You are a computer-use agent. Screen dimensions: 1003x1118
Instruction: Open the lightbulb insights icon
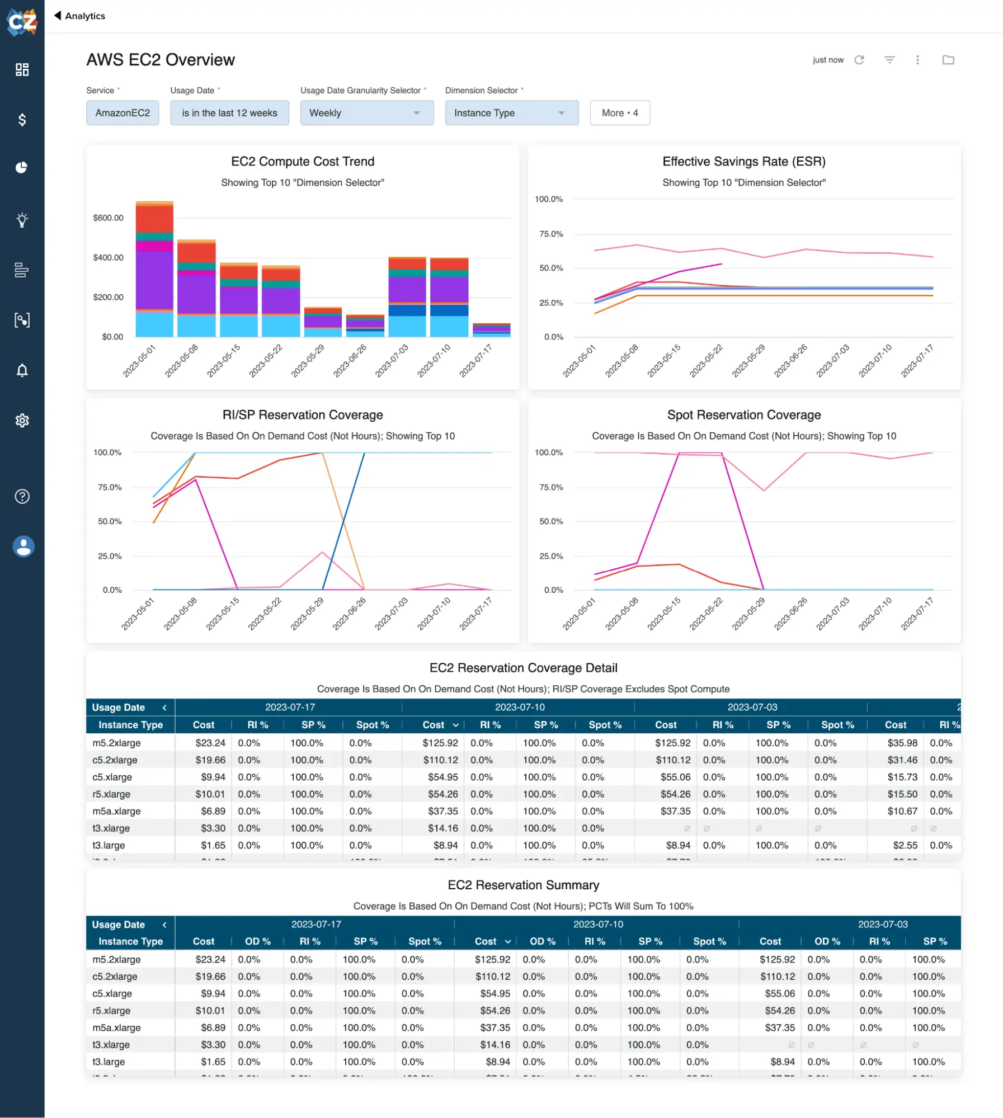tap(22, 220)
